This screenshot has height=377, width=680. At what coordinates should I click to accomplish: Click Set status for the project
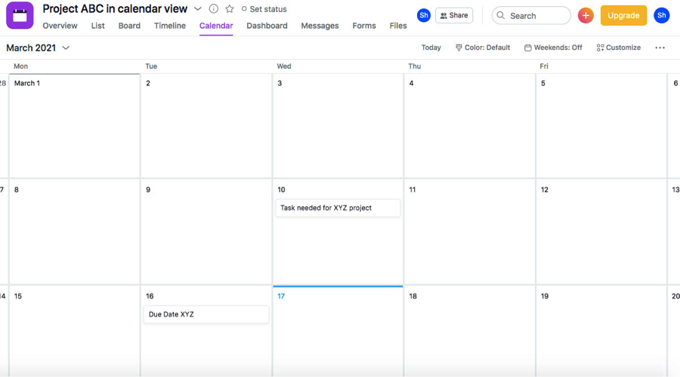click(x=264, y=9)
